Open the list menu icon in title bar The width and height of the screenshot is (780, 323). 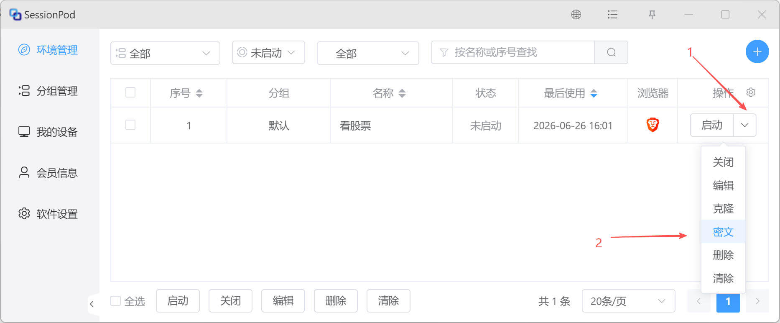(612, 15)
